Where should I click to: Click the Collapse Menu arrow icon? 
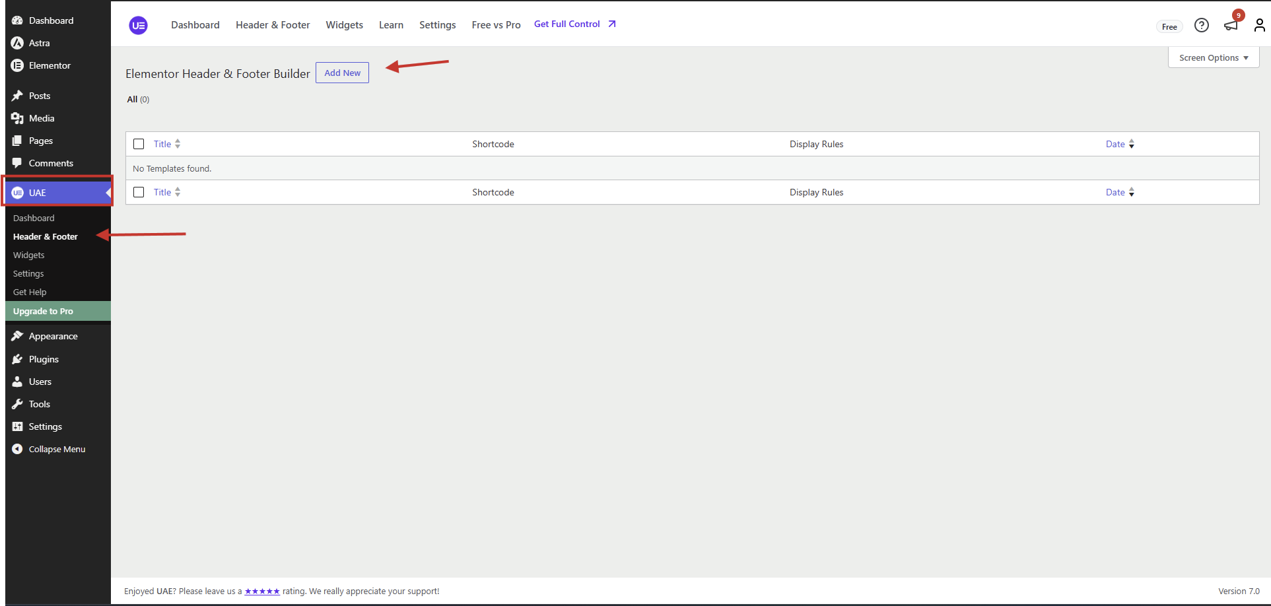tap(17, 449)
